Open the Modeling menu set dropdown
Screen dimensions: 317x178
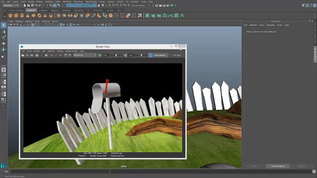11,5
